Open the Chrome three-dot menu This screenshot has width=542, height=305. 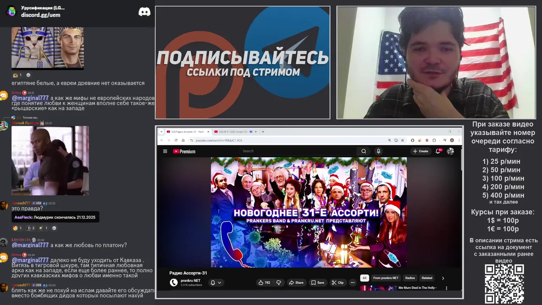(x=459, y=140)
